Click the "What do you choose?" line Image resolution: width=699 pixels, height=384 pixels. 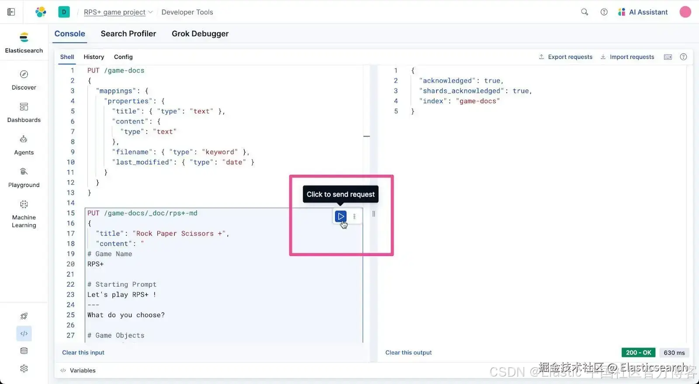pyautogui.click(x=126, y=315)
